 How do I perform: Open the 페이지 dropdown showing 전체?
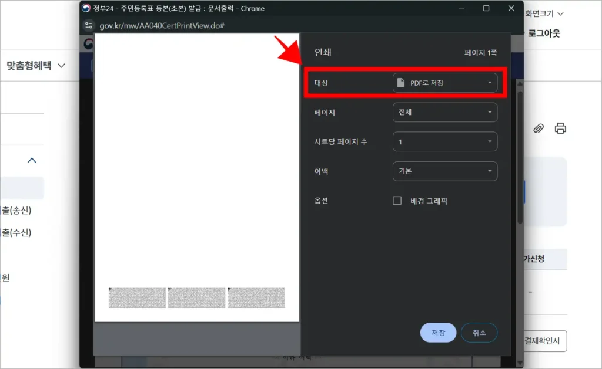point(445,112)
